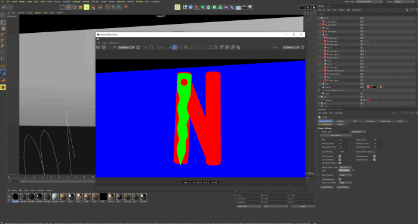
Task: Select the Rotate tool in top toolbar
Action: 75,7
